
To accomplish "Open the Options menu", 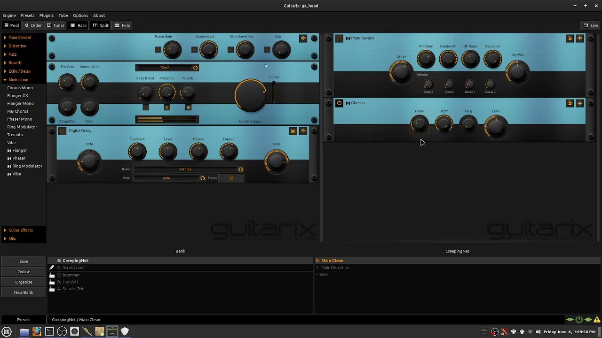I will tap(80, 15).
